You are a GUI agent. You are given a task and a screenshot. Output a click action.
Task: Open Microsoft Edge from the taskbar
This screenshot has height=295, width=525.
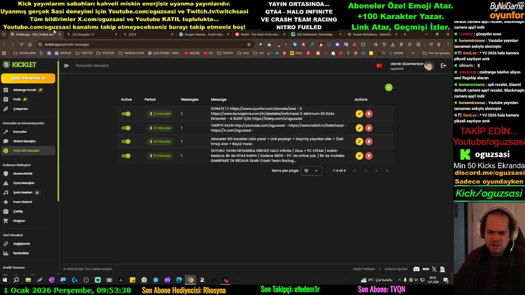tap(179, 280)
